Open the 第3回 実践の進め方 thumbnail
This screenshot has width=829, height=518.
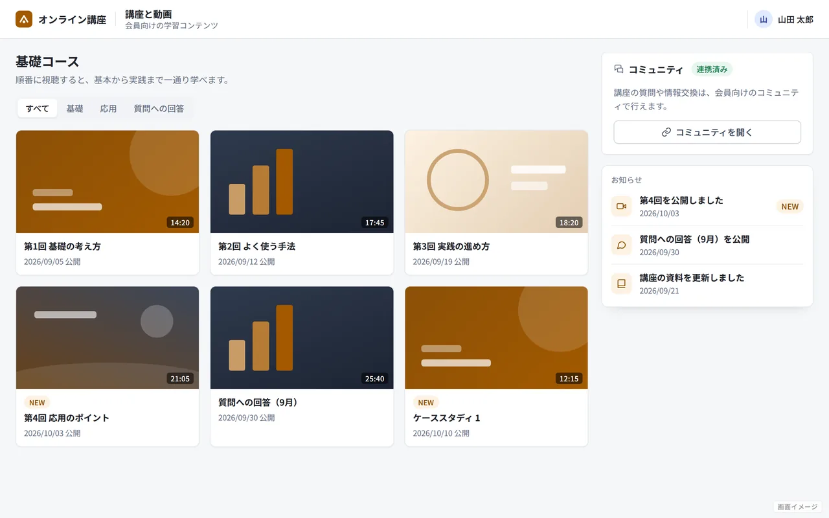point(496,182)
